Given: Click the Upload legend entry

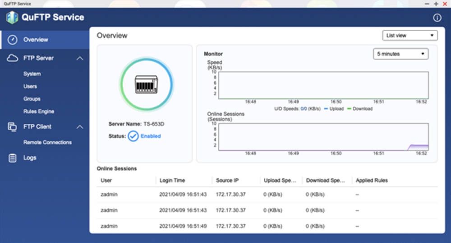Looking at the screenshot, I should tap(334, 109).
